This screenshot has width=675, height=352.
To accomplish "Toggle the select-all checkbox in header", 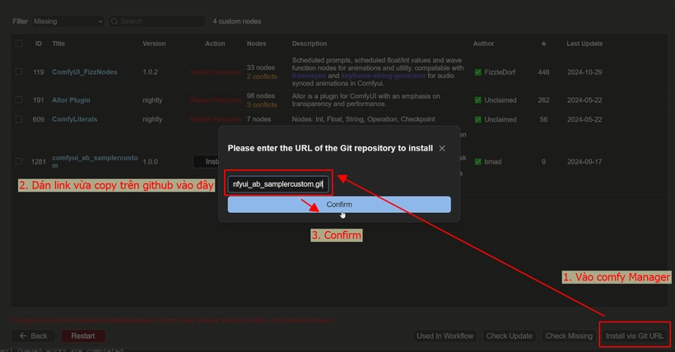I will pyautogui.click(x=19, y=44).
